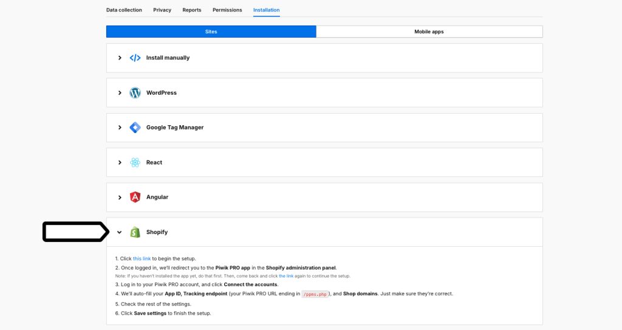The image size is (622, 330).
Task: Click the React atom icon
Action: tap(135, 162)
